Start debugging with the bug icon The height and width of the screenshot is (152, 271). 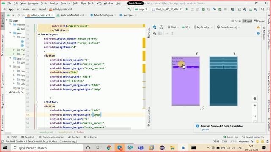tap(203, 9)
